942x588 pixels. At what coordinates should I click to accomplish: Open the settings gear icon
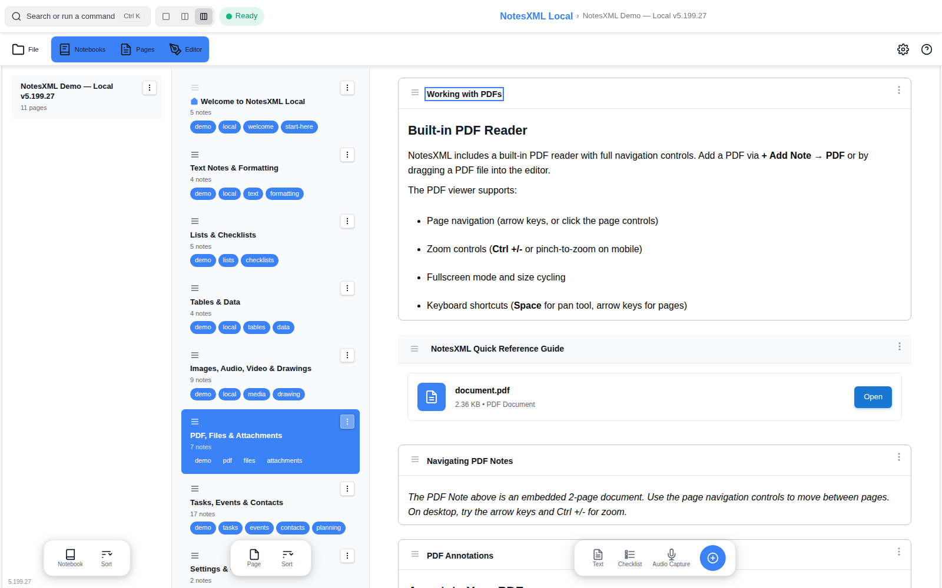[x=903, y=49]
